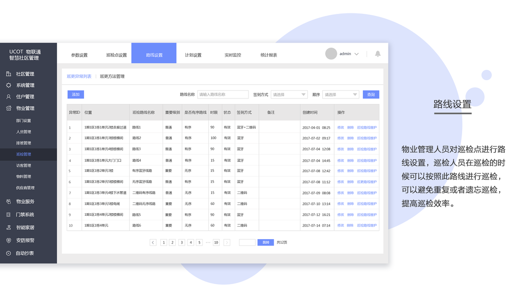This screenshot has width=528, height=297.
Task: Click 修改 for 路线4 row
Action: click(x=340, y=160)
